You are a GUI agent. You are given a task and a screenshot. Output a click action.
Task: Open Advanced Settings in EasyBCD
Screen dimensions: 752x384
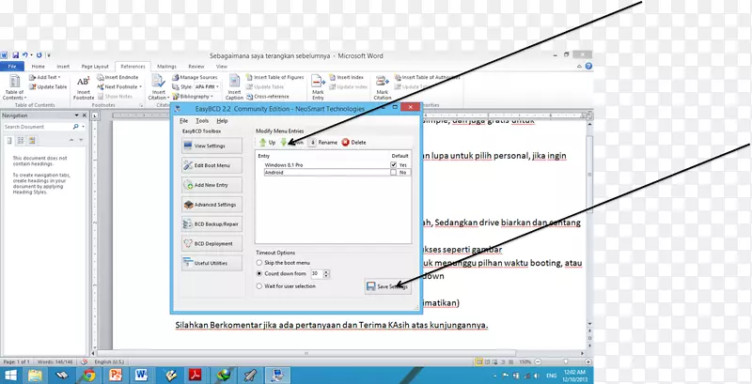point(211,205)
